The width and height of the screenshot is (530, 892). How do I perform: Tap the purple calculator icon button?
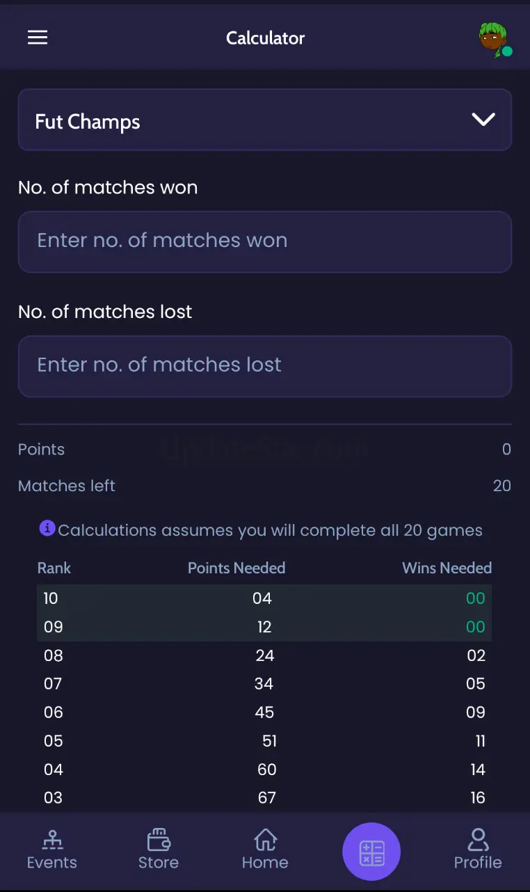point(371,852)
